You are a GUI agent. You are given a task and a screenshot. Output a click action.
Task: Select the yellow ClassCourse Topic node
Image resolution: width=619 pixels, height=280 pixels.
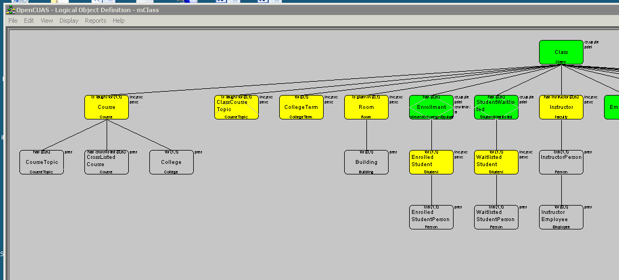236,107
